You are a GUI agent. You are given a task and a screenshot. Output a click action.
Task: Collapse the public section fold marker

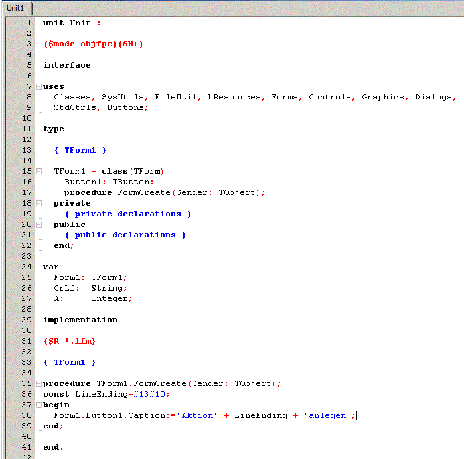(39, 224)
